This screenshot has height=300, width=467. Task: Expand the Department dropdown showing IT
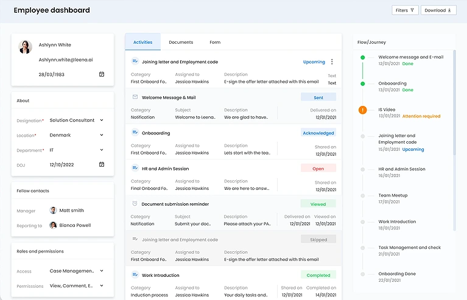tap(102, 150)
